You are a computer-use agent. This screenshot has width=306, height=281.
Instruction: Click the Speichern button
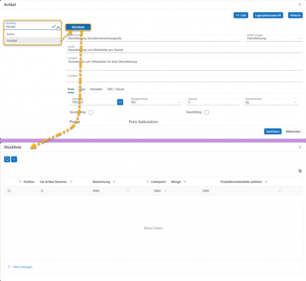pyautogui.click(x=273, y=131)
